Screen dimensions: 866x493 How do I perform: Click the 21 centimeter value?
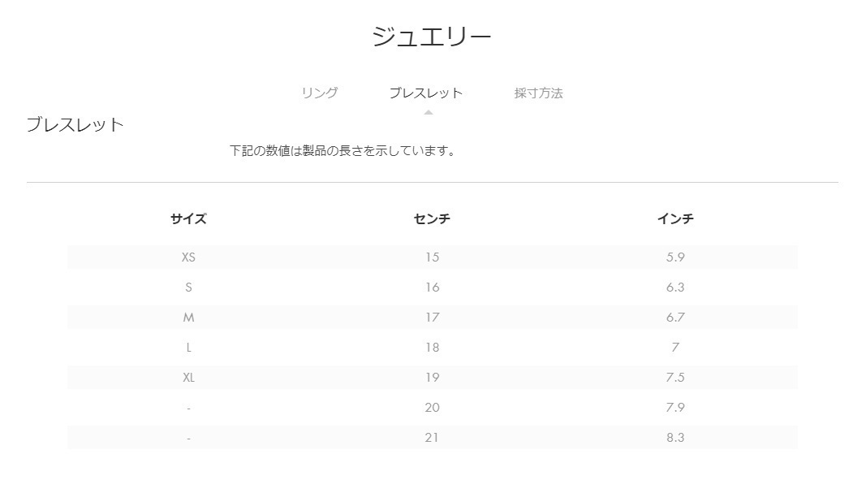pyautogui.click(x=432, y=438)
